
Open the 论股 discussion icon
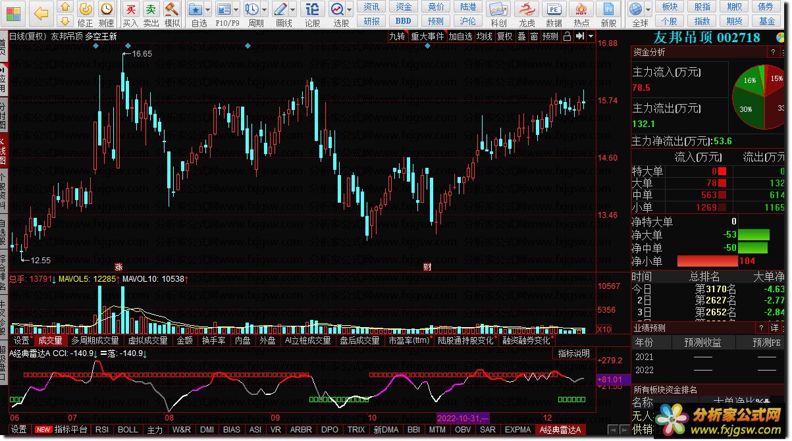pyautogui.click(x=313, y=9)
